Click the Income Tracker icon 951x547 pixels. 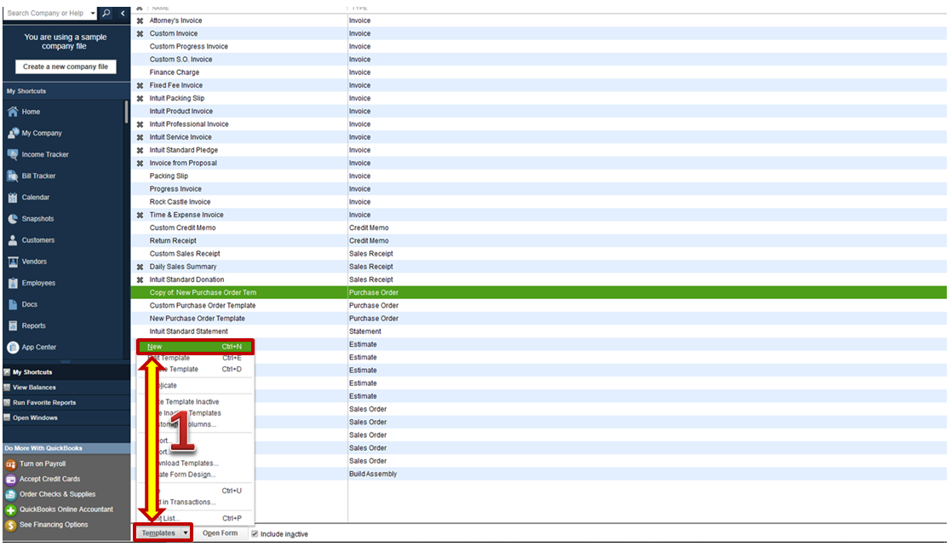point(13,154)
